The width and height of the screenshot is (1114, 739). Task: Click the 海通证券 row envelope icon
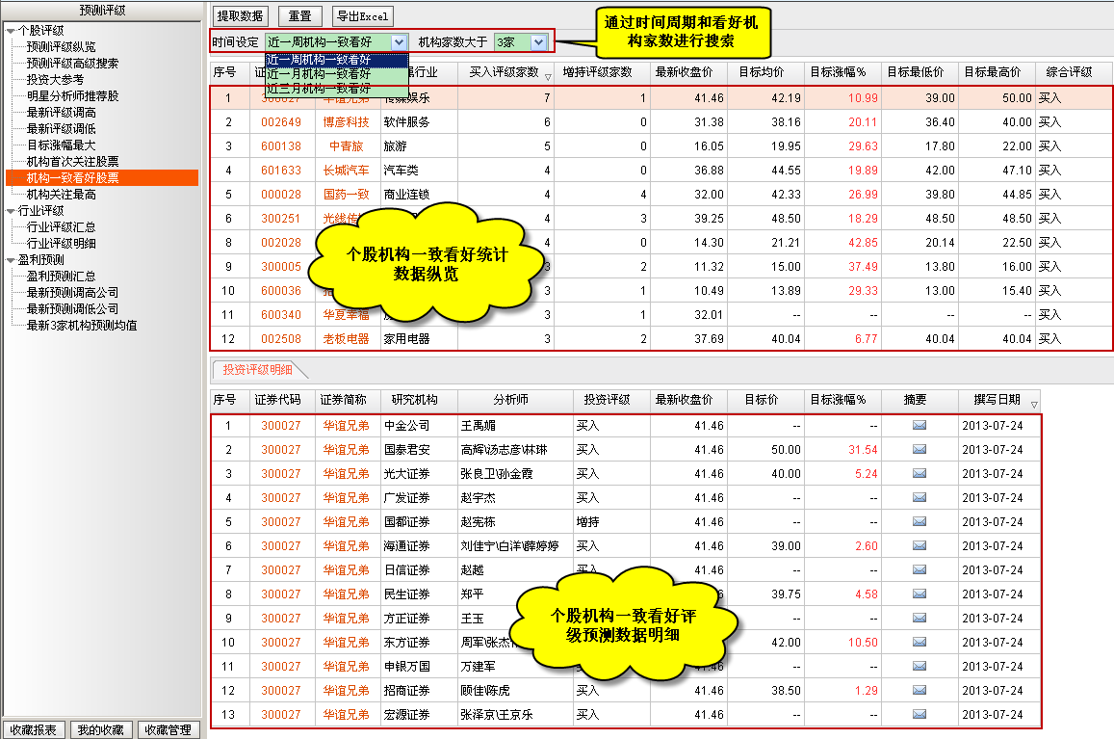tap(919, 546)
